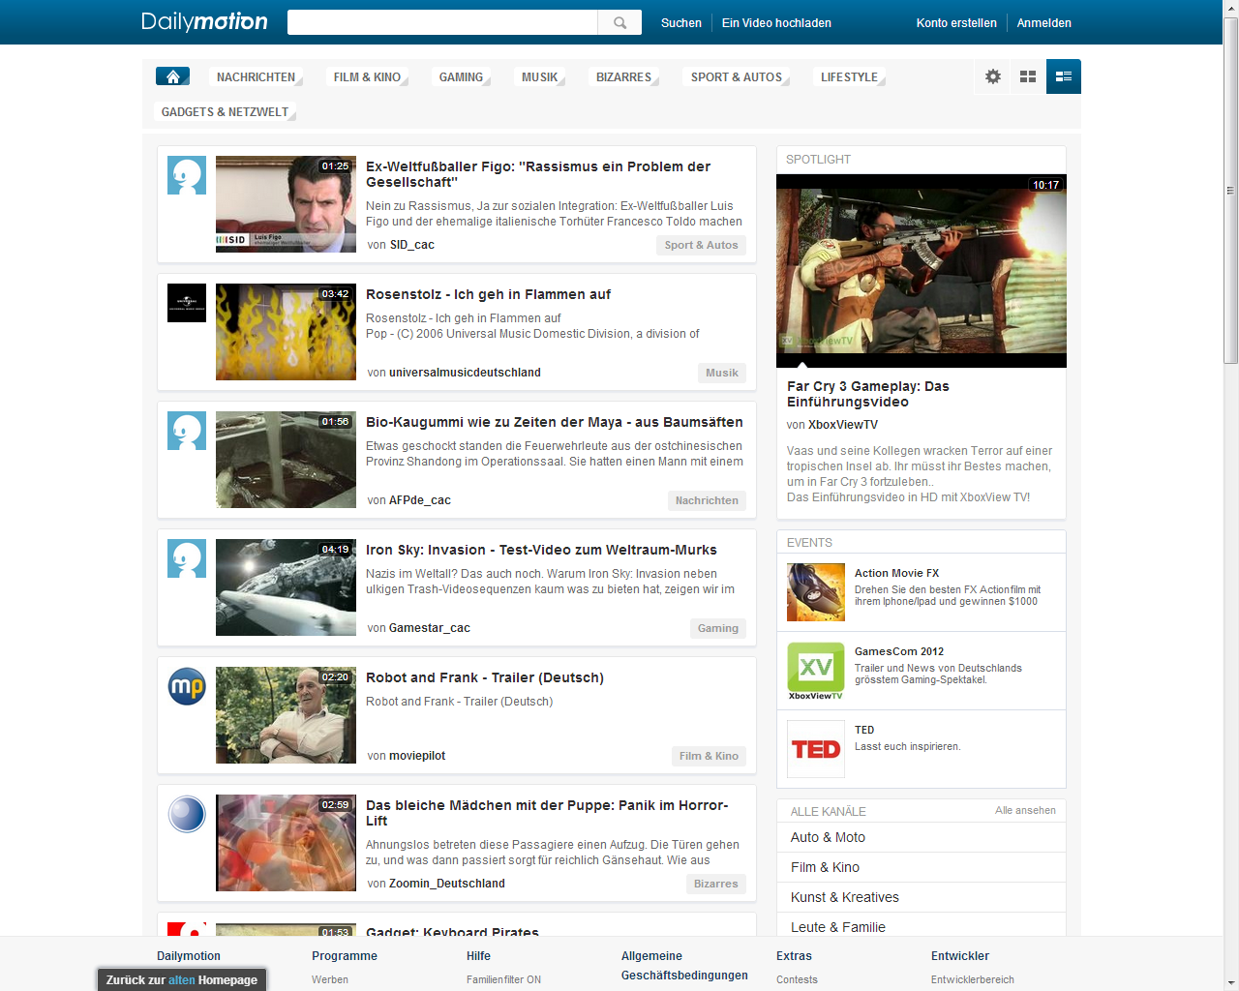Switch to list view layout
The image size is (1239, 991).
(x=1064, y=76)
